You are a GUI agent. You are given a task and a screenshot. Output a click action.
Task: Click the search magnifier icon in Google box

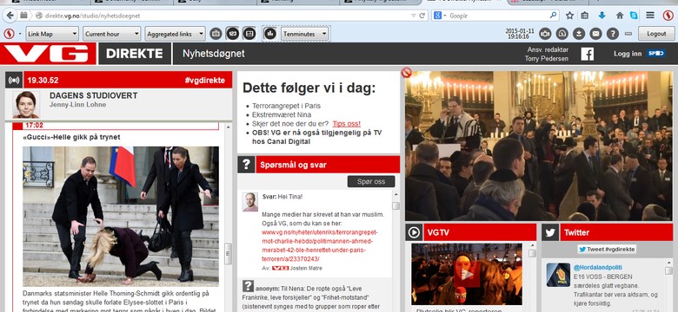pyautogui.click(x=553, y=15)
